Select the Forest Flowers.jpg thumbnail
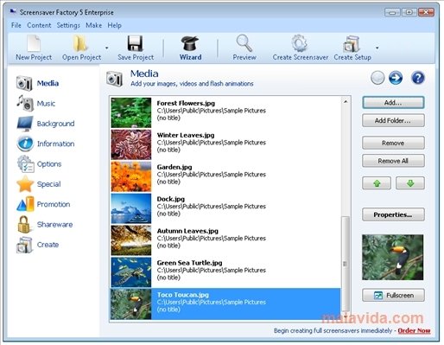 tap(131, 112)
